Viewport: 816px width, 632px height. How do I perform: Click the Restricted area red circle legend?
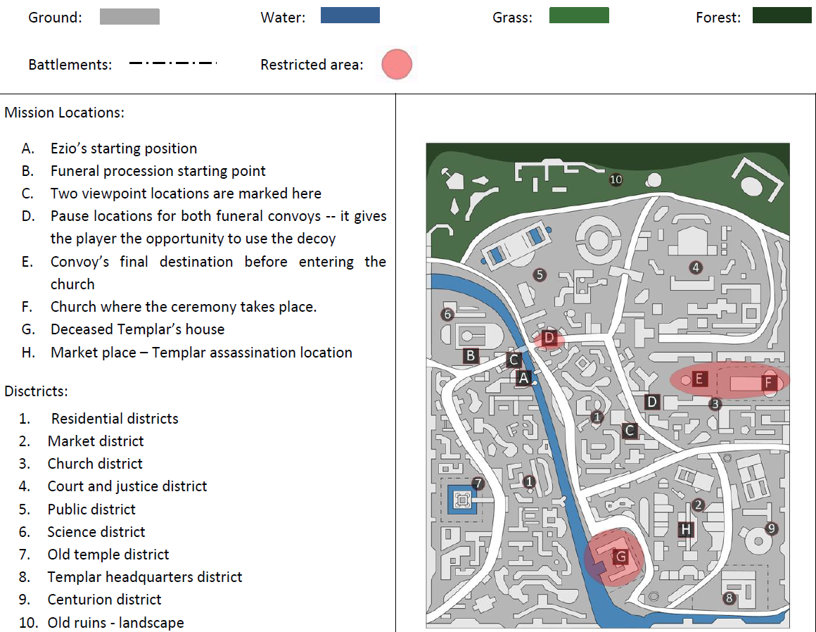click(x=397, y=64)
